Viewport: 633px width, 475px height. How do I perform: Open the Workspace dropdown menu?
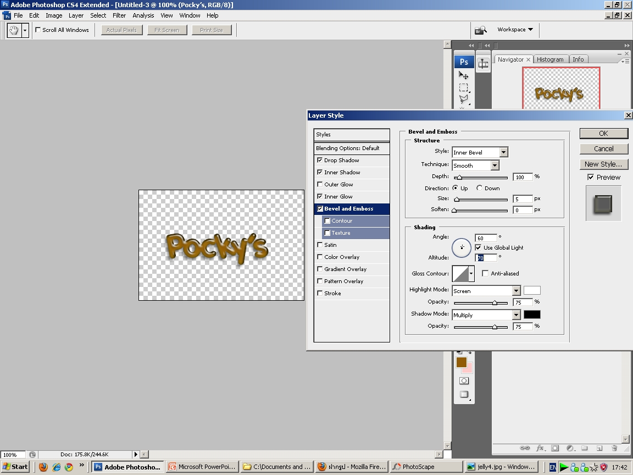(515, 30)
